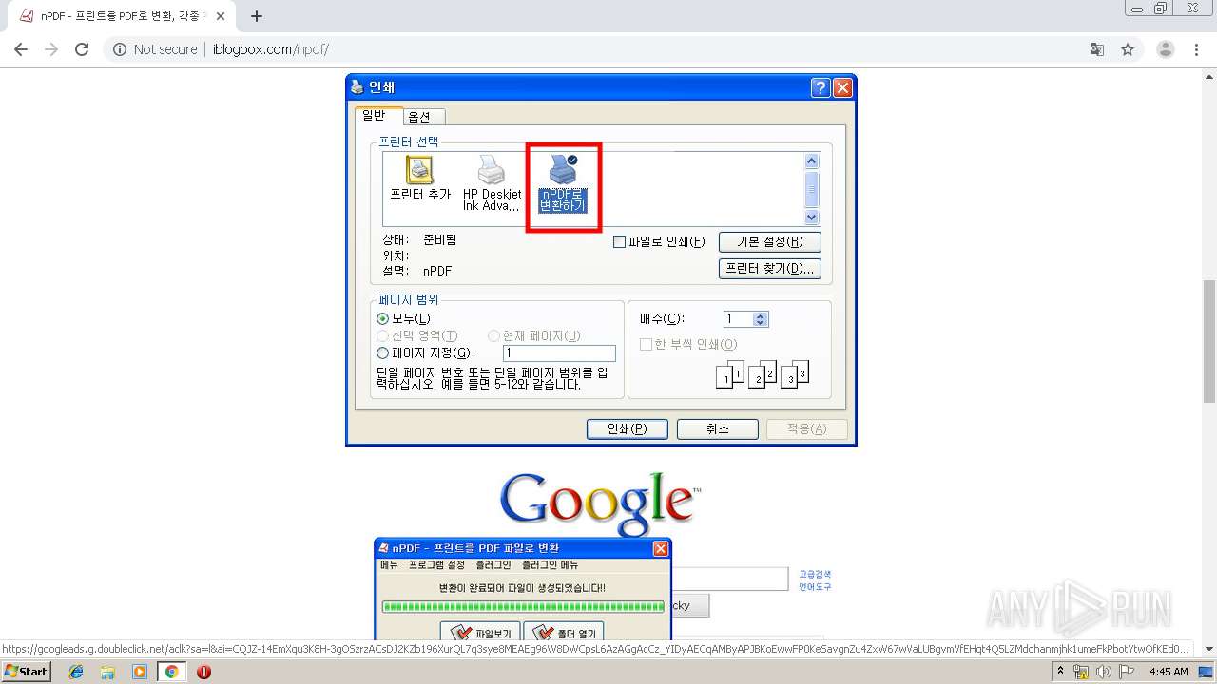The image size is (1217, 684).
Task: Click printer list scrollbar down arrow
Action: pyautogui.click(x=812, y=218)
